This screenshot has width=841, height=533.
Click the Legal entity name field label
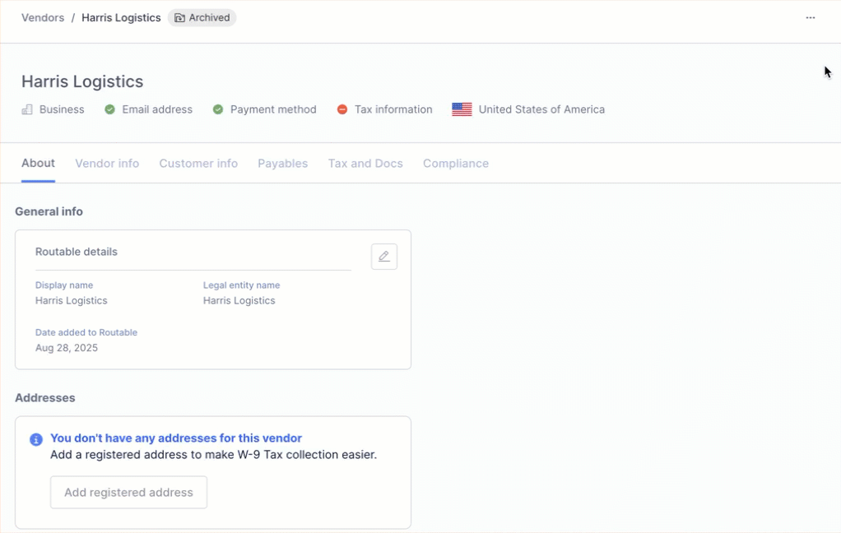click(241, 285)
